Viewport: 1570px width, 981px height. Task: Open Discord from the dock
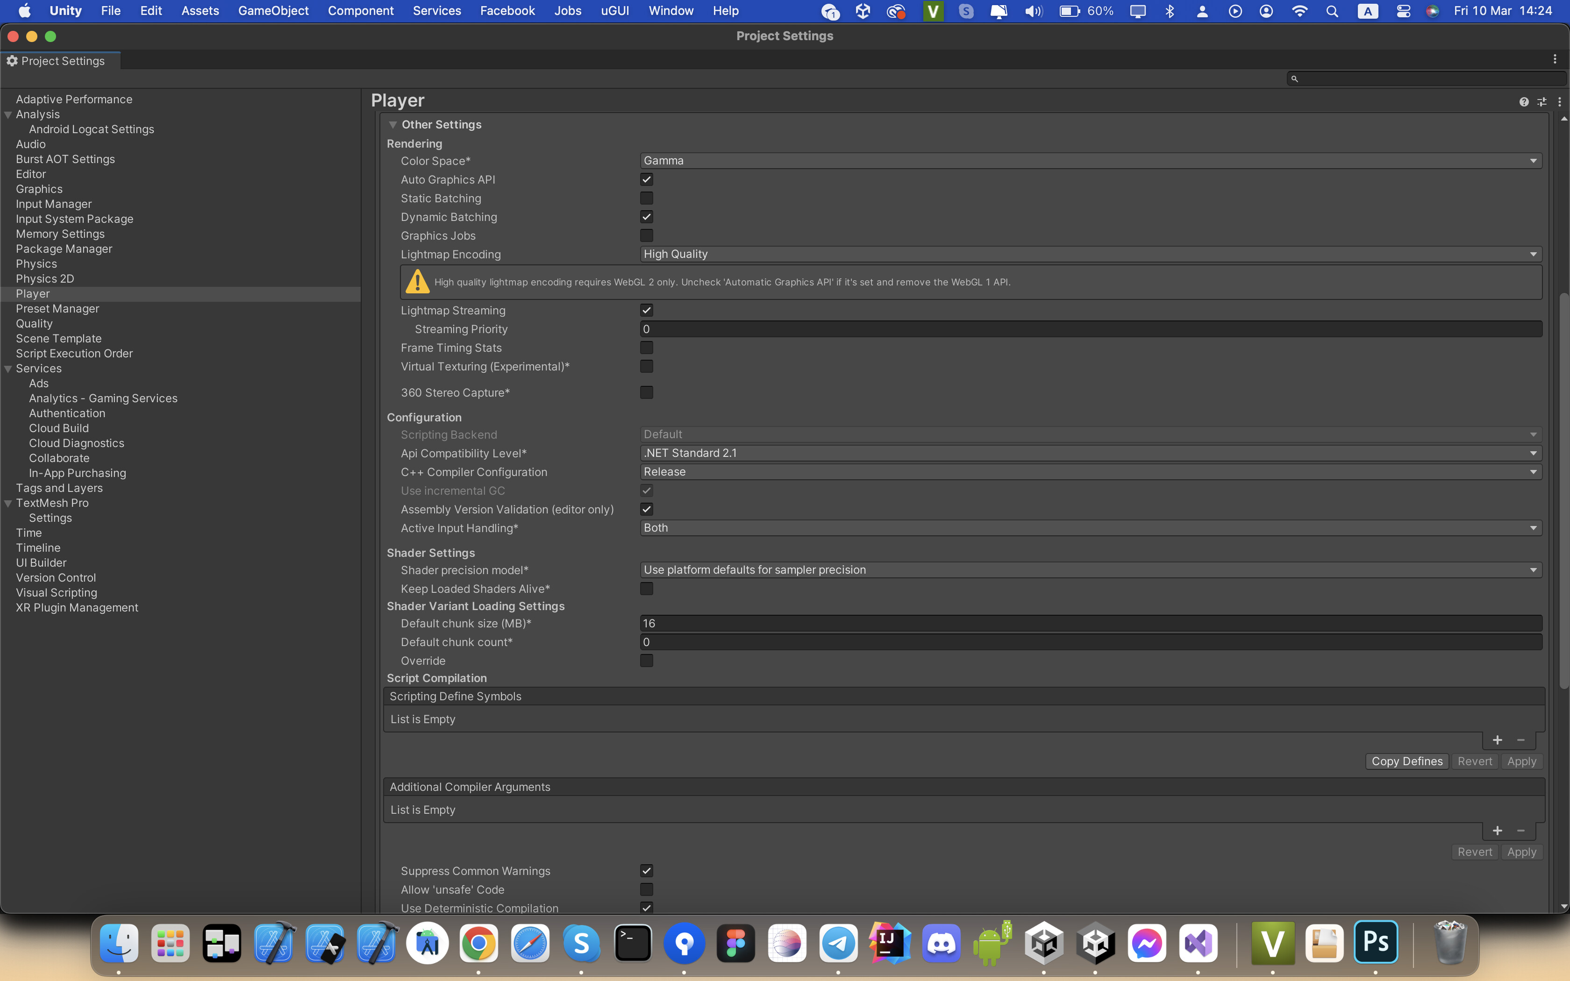941,943
